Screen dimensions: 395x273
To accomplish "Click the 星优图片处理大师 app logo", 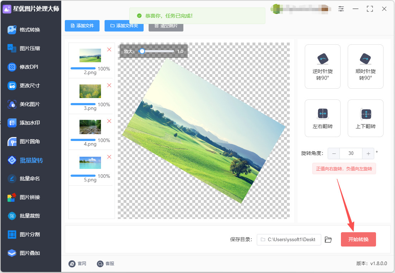I will (x=7, y=9).
